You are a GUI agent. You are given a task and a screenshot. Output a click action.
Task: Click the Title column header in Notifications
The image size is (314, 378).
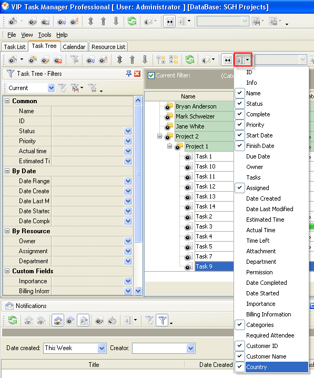pos(94,365)
